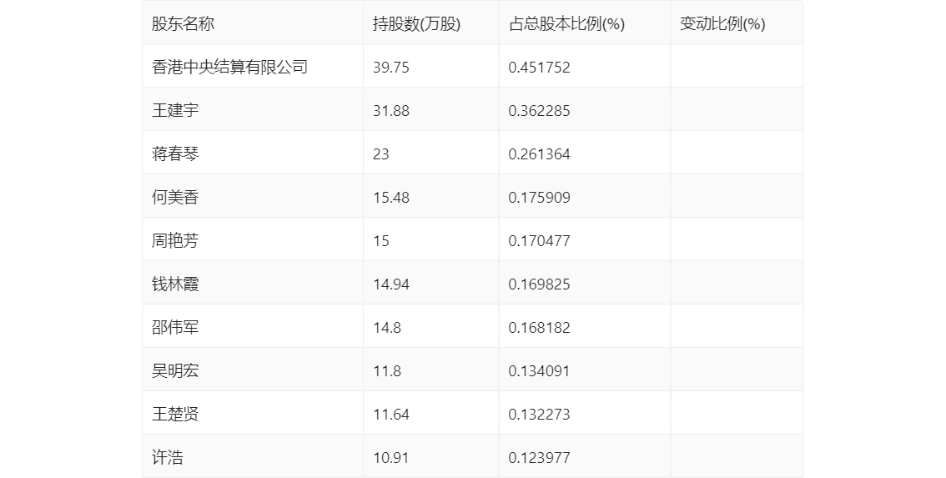This screenshot has height=478, width=946.
Task: Click the ratio value 0.362285
Action: click(540, 111)
